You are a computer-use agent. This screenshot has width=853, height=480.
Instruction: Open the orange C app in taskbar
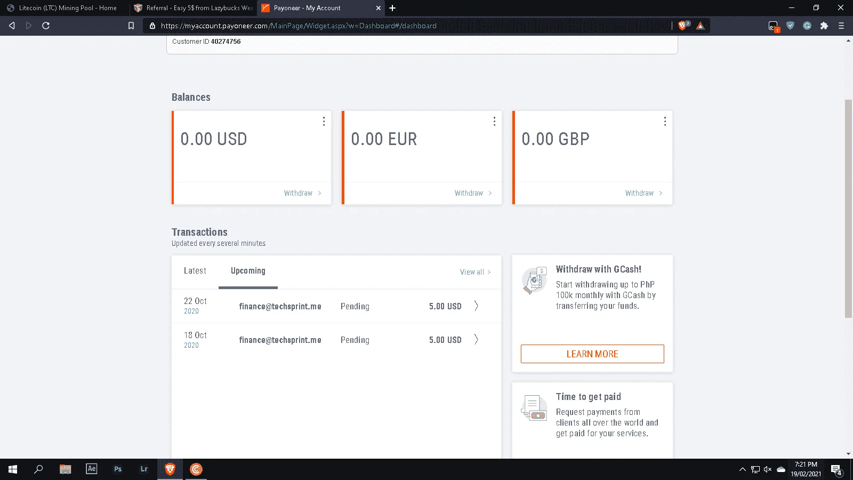pos(196,469)
